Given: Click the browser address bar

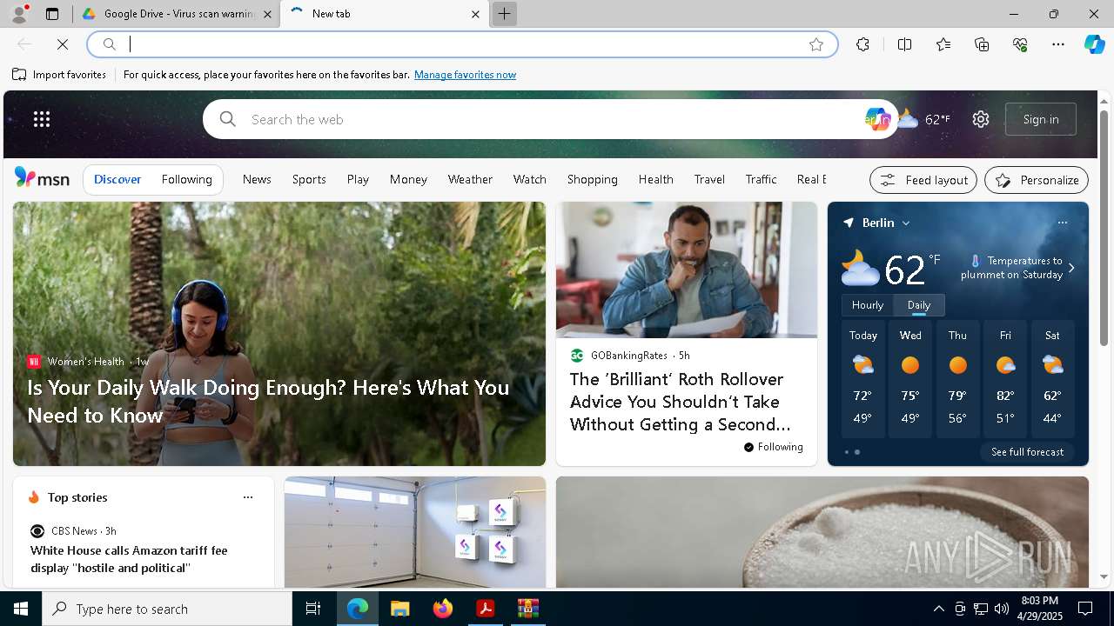Looking at the screenshot, I should pyautogui.click(x=461, y=44).
